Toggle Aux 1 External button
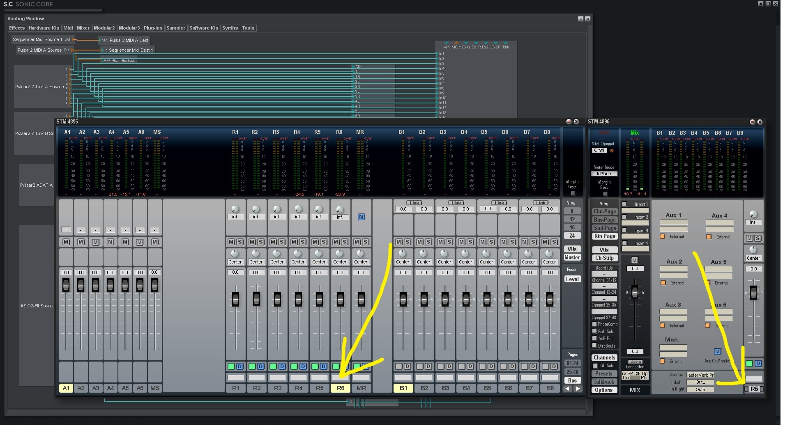Screen dimensions: 792x435 click(x=663, y=236)
